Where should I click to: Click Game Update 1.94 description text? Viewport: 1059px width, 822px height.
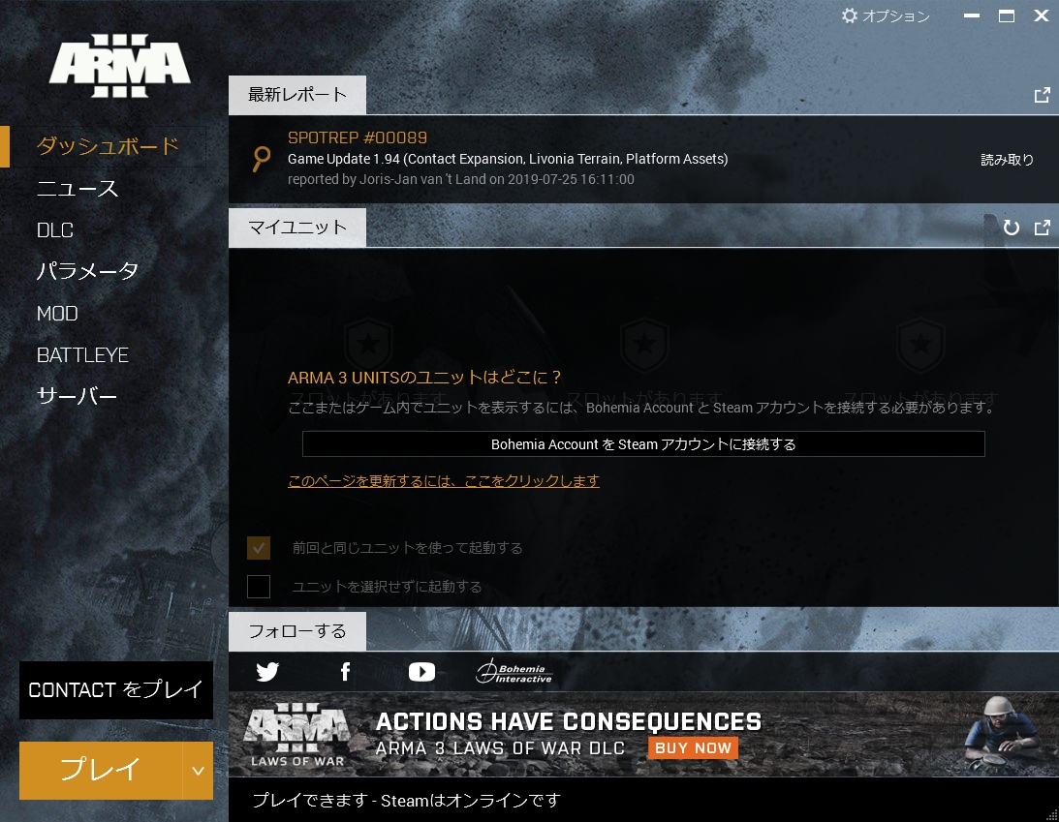(x=508, y=160)
